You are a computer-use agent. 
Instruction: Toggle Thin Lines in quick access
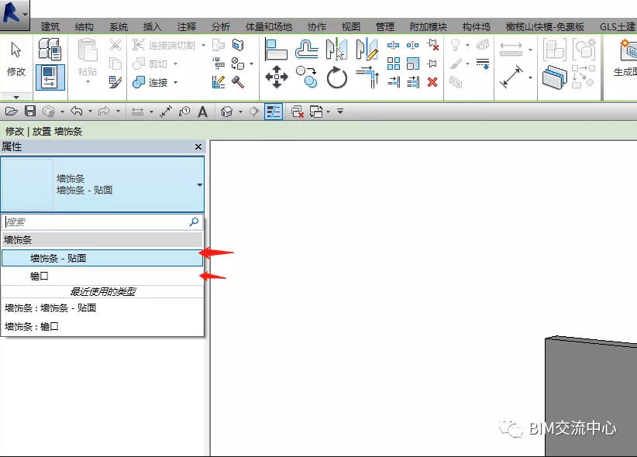point(274,112)
